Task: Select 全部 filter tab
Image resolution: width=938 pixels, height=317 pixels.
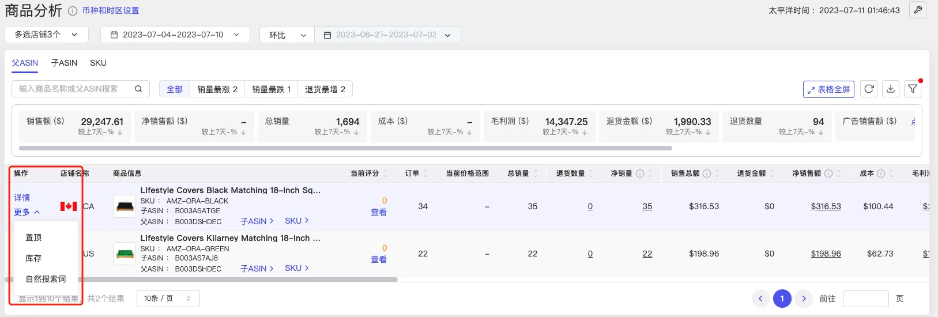Action: click(x=175, y=89)
